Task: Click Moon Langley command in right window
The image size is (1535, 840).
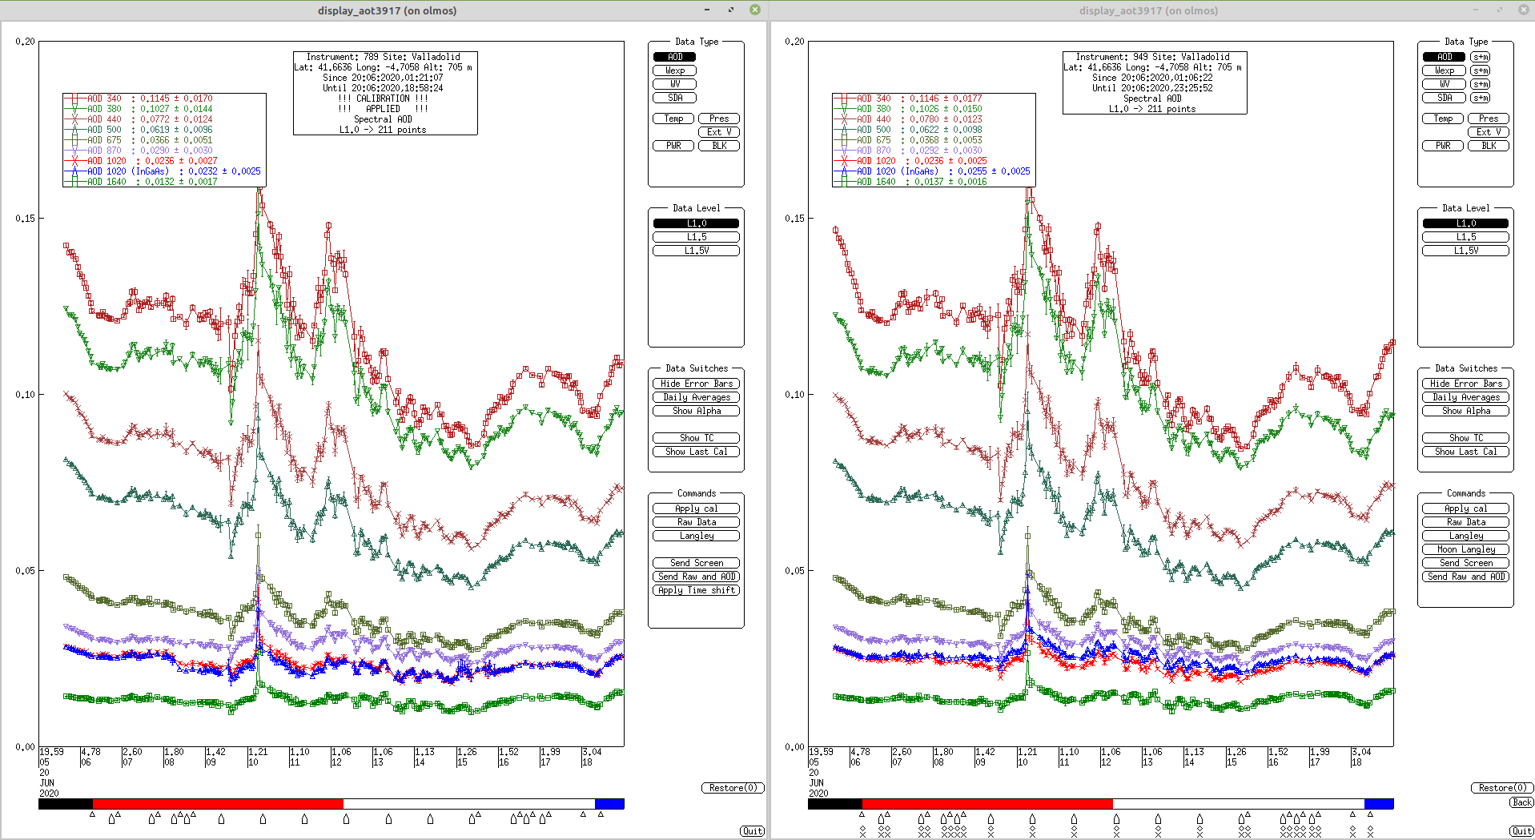Action: pos(1465,549)
